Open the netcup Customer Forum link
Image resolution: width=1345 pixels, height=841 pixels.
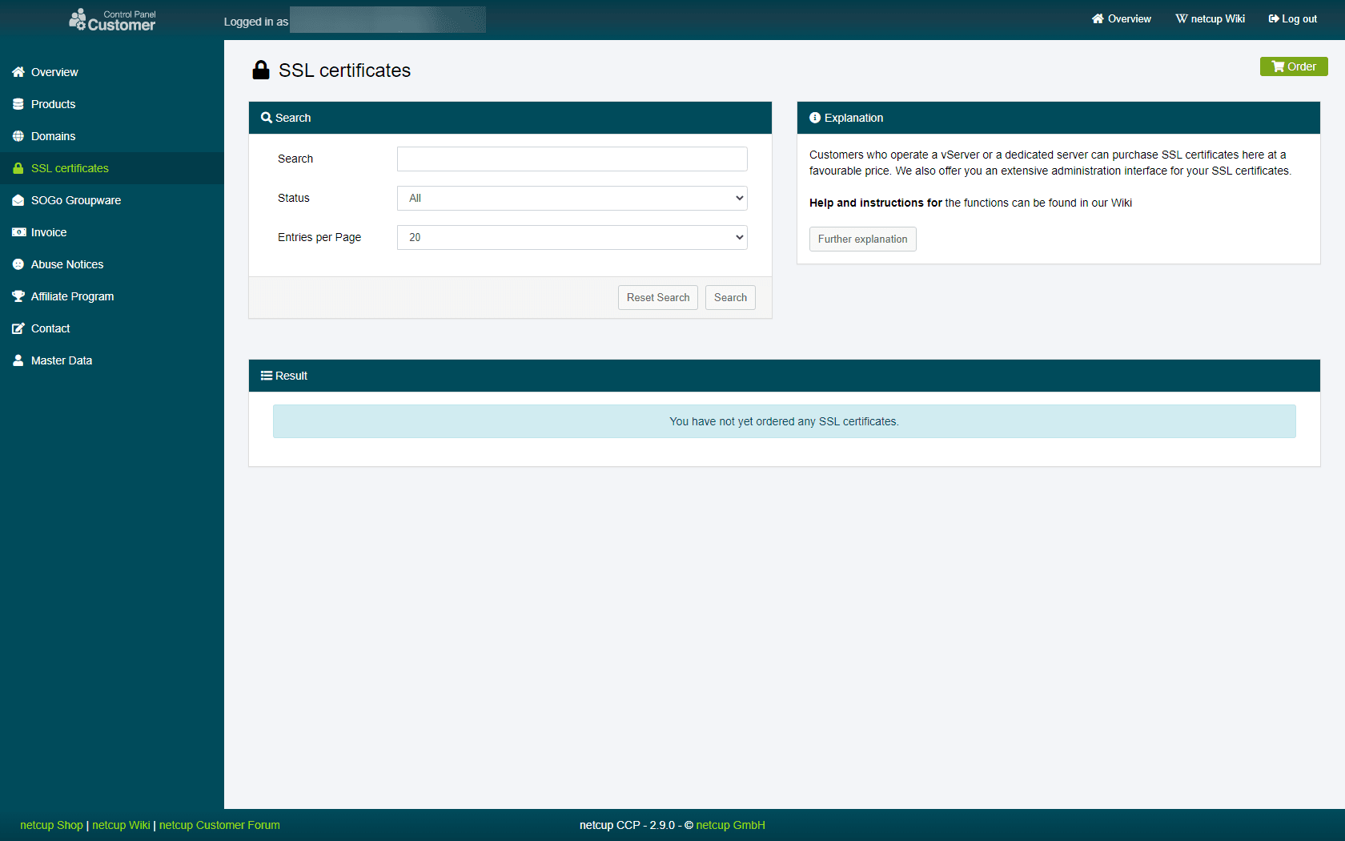[x=219, y=825]
